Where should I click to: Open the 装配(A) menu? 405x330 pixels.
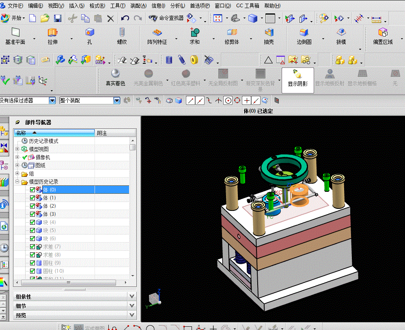[138, 5]
